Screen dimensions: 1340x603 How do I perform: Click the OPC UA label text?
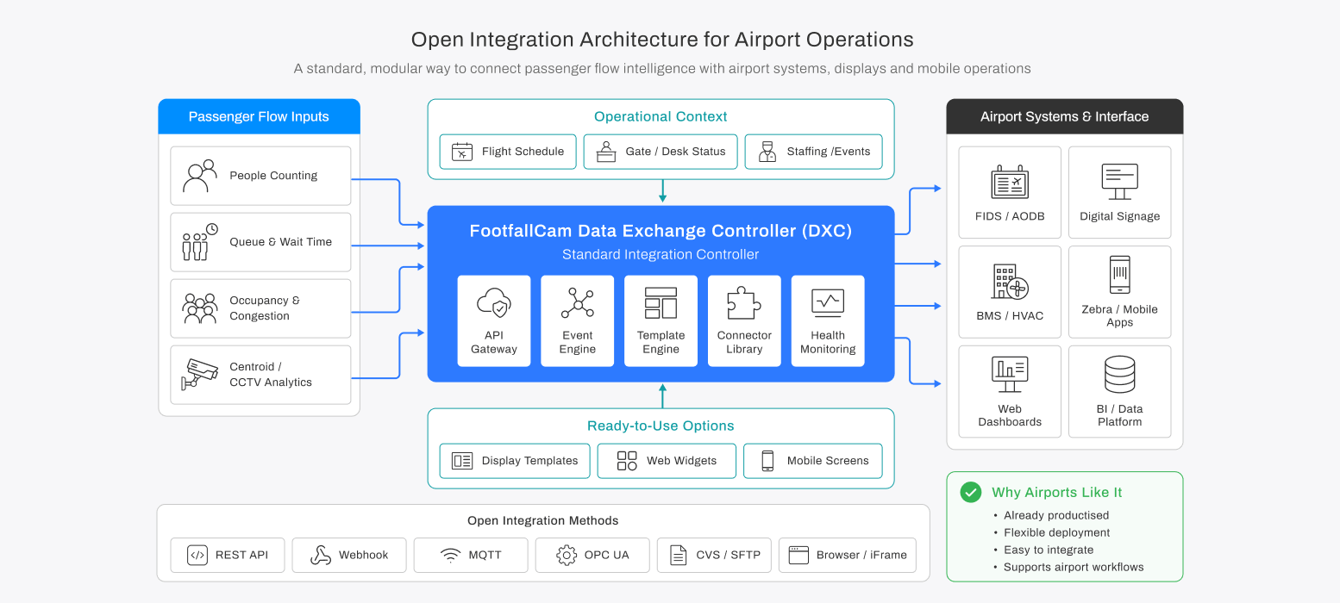click(607, 556)
